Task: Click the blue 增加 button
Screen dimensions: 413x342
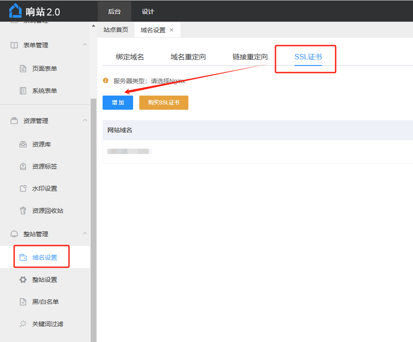Action: click(x=118, y=103)
